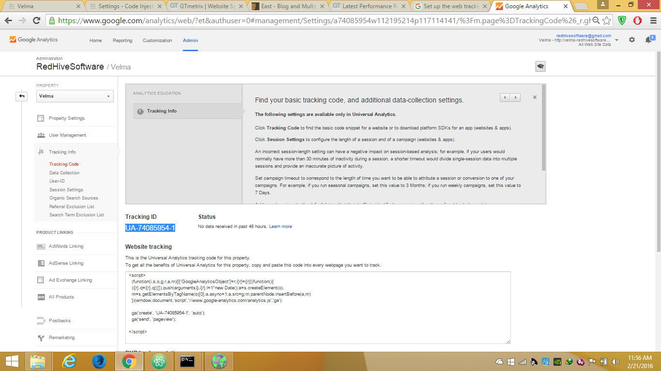Click the redhivesoftware@gmail.com account email
Viewport: 661px width, 371px height.
pyautogui.click(x=584, y=36)
